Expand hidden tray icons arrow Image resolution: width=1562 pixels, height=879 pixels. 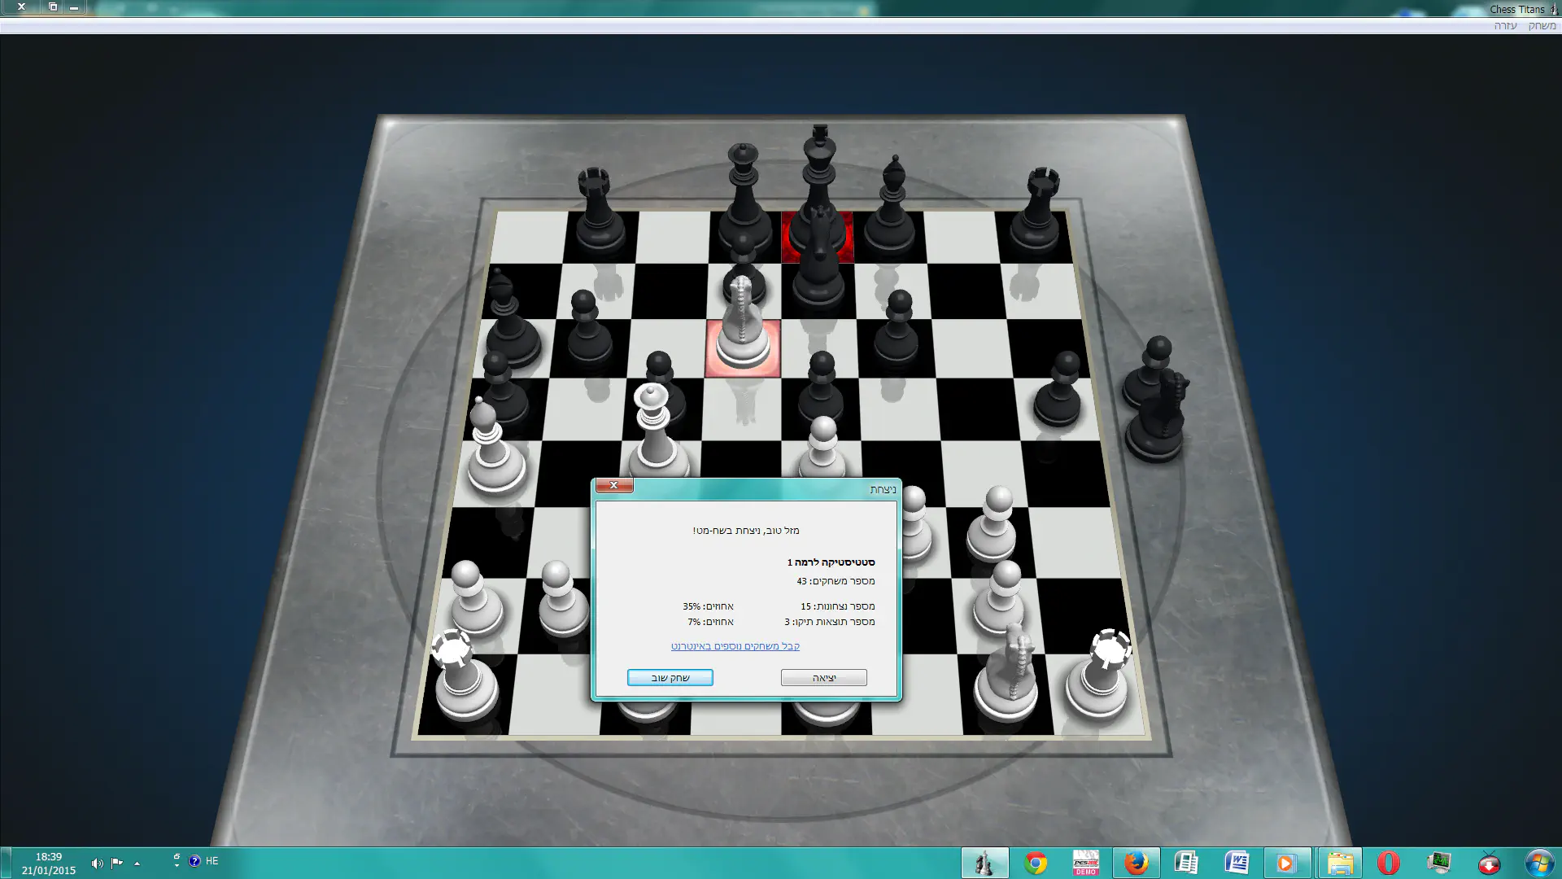pyautogui.click(x=137, y=864)
